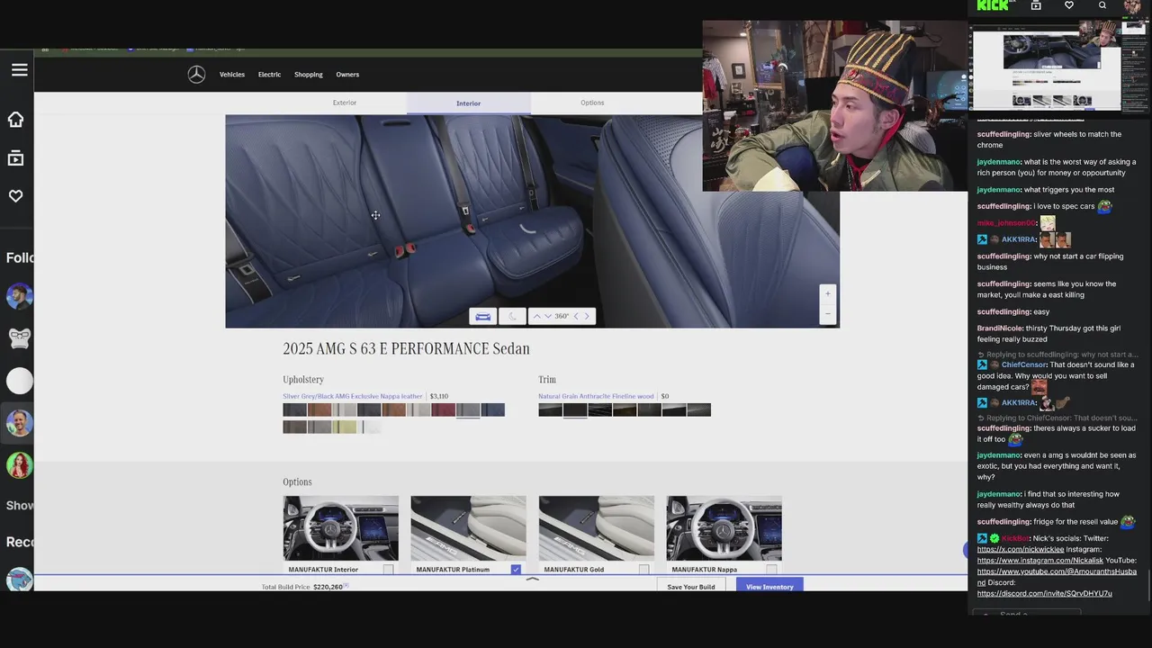Rotate the 360° view left
The height and width of the screenshot is (648, 1152).
tap(576, 316)
